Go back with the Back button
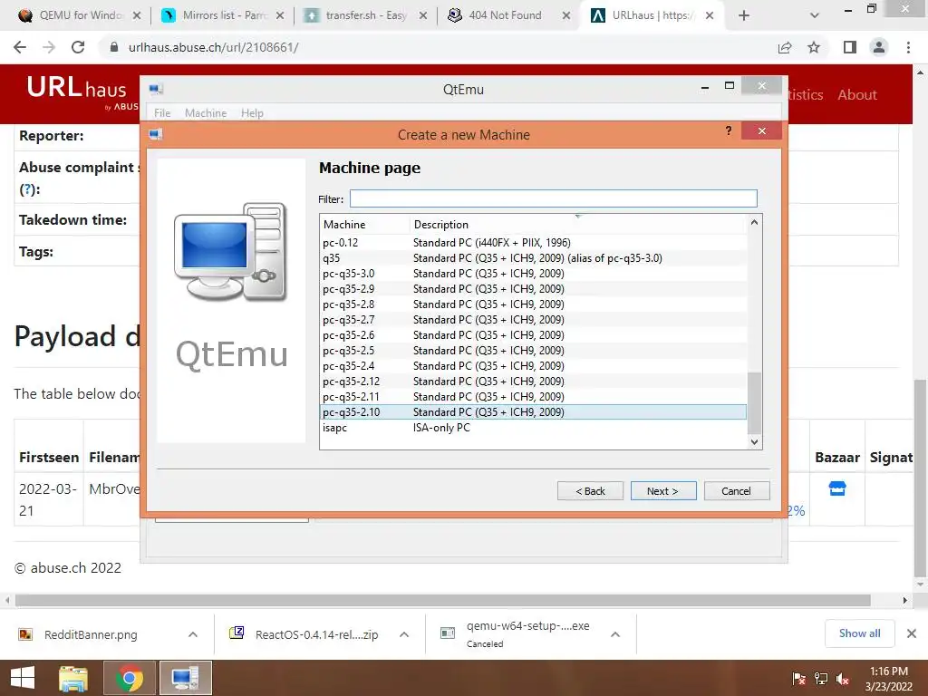Viewport: 928px width, 696px height. 590,490
